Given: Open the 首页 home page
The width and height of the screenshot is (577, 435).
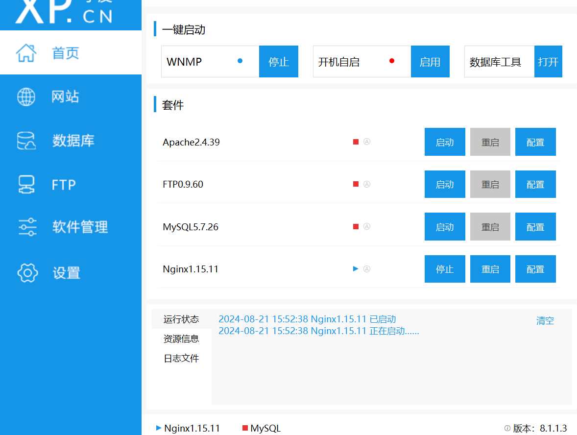Looking at the screenshot, I should pos(71,52).
